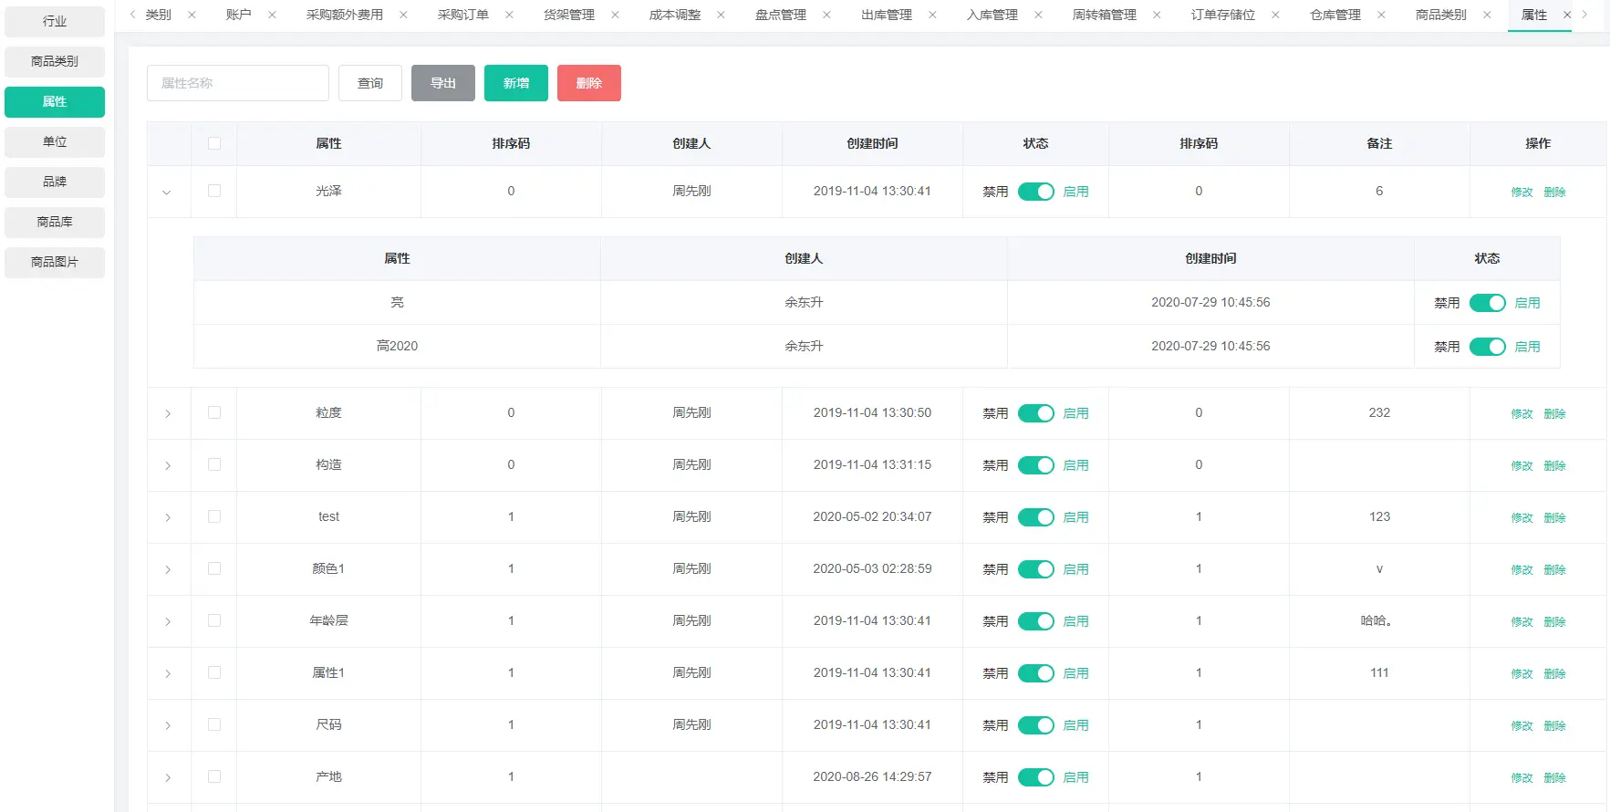Toggle the select-all checkbox in the header
The image size is (1610, 812).
coord(214,143)
